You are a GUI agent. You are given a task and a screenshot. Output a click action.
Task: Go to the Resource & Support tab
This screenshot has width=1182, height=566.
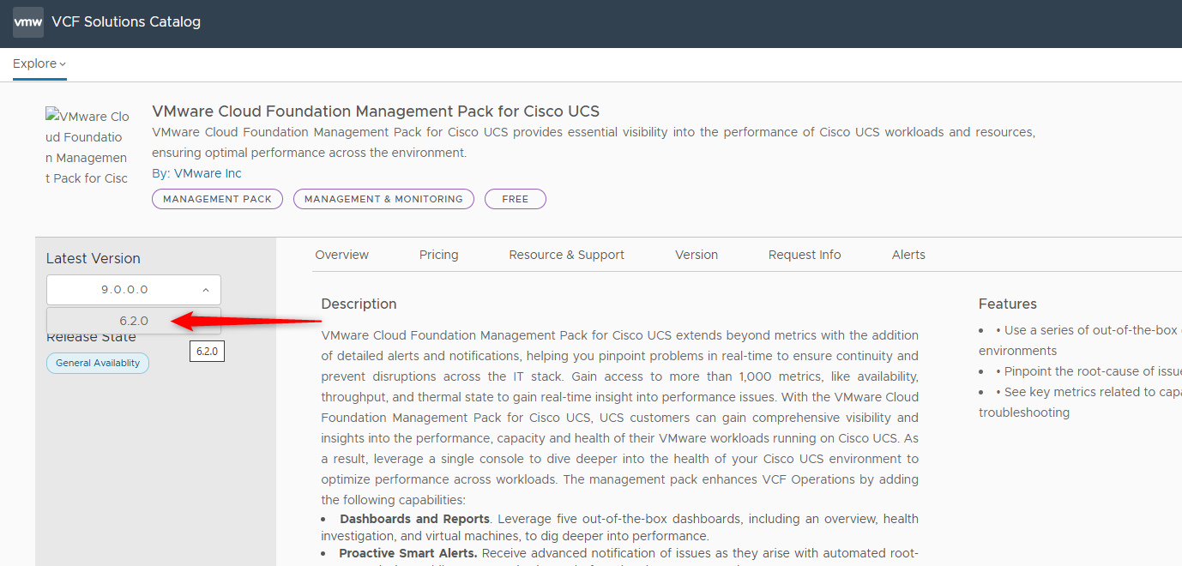click(566, 255)
